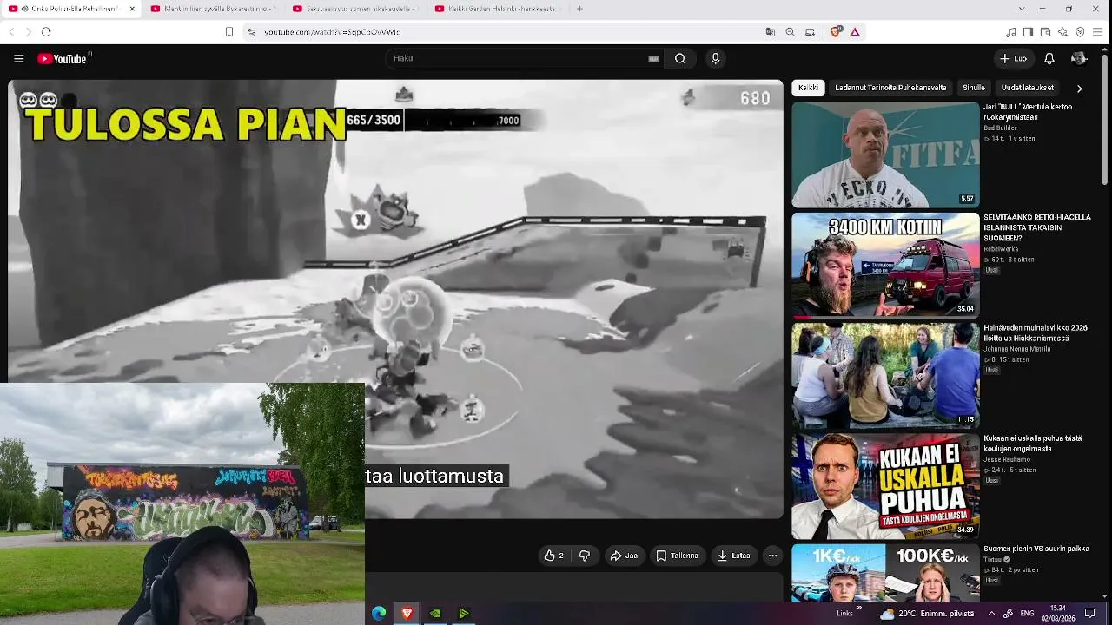The width and height of the screenshot is (1112, 625).
Task: Select the Uudet lataukset filter chip
Action: [1028, 88]
